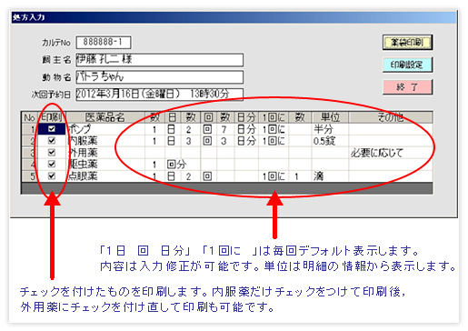Click the 飼主名 field with 伊藤孔二
Viewport: 468px width, 331px height.
click(x=159, y=60)
